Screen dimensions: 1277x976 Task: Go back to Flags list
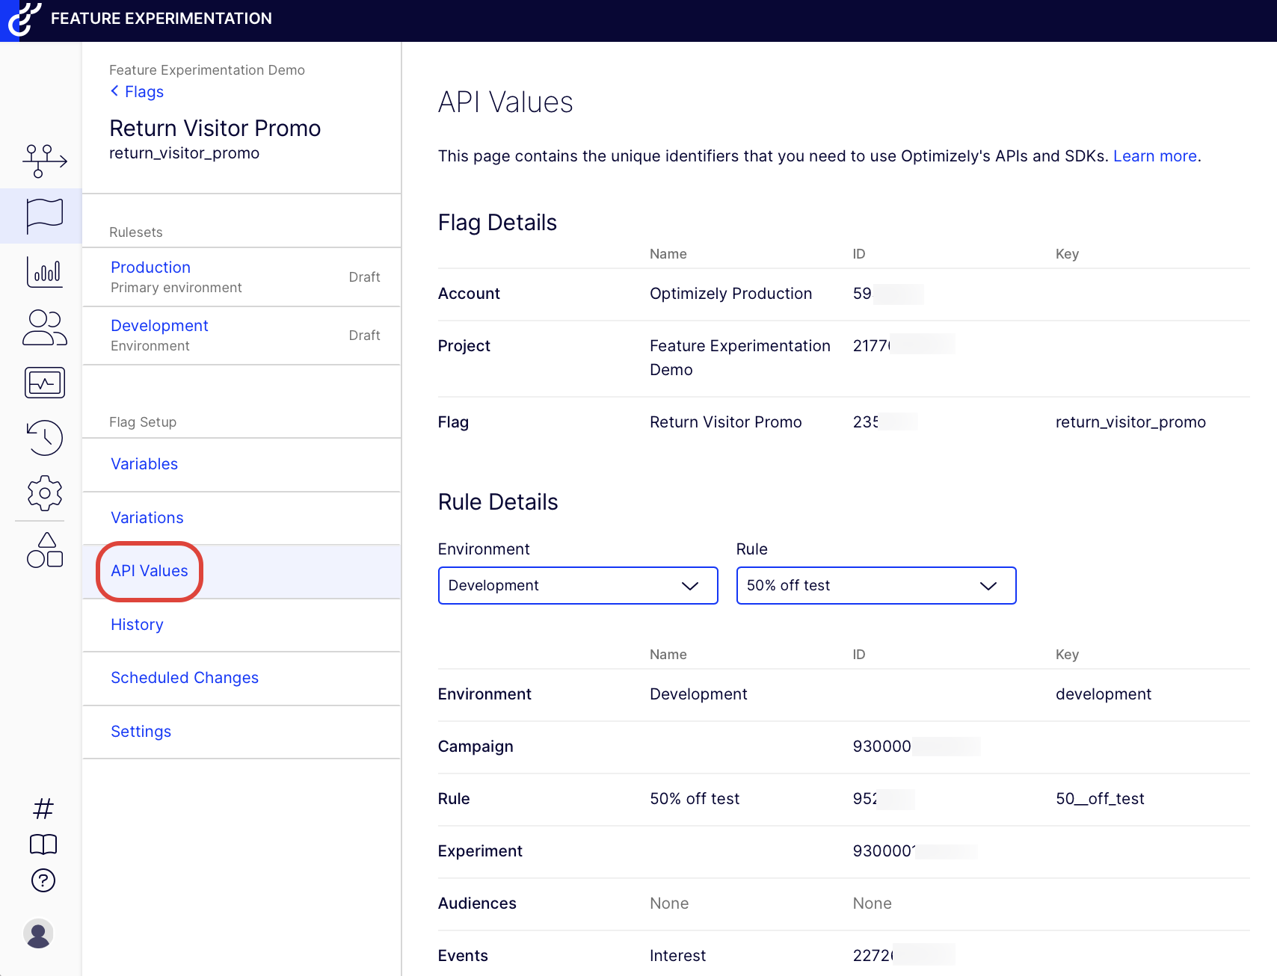coord(138,92)
